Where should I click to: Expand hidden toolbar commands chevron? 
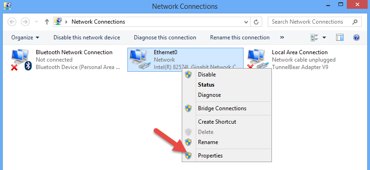click(x=282, y=38)
